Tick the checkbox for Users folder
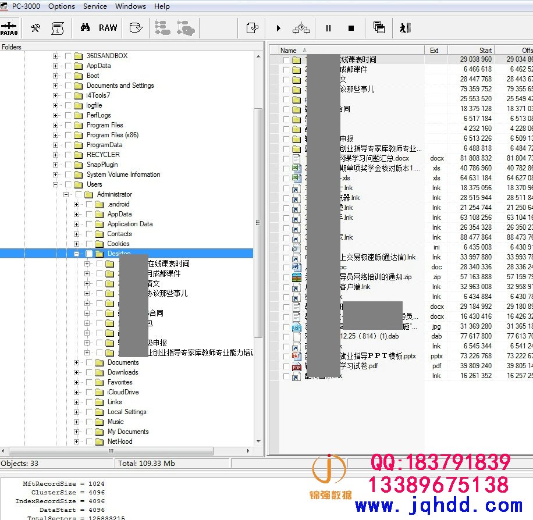The height and width of the screenshot is (520, 533). coord(68,184)
